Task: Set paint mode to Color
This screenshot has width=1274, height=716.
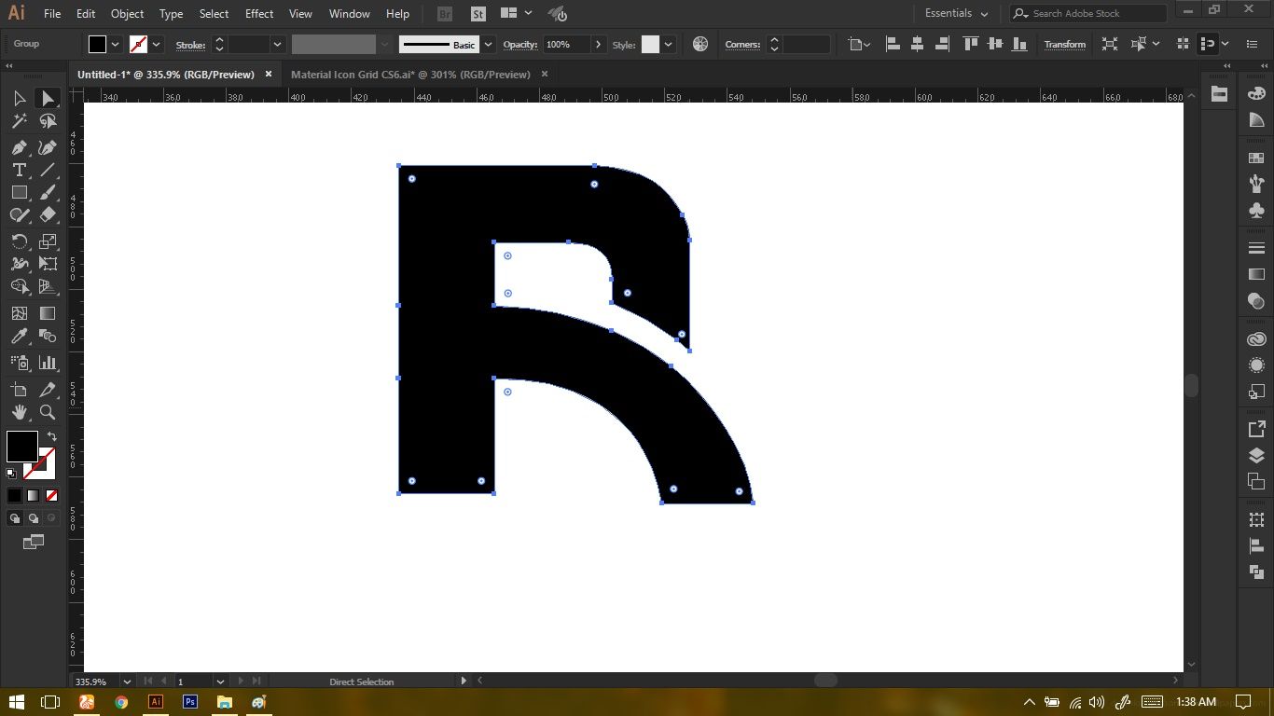Action: 15,496
